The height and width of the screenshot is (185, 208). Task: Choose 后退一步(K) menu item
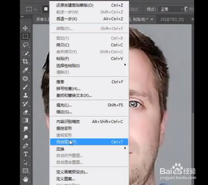[x=89, y=19]
